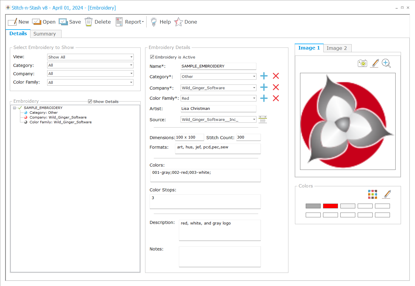Select the red color swatch

tap(331, 206)
